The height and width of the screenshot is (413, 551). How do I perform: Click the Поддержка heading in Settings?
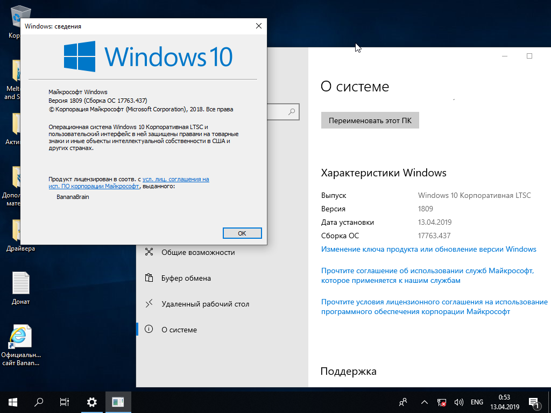click(x=349, y=371)
